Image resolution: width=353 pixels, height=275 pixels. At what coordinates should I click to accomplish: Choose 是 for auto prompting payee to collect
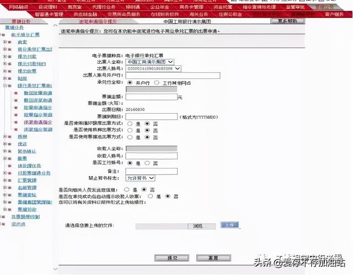150,197
